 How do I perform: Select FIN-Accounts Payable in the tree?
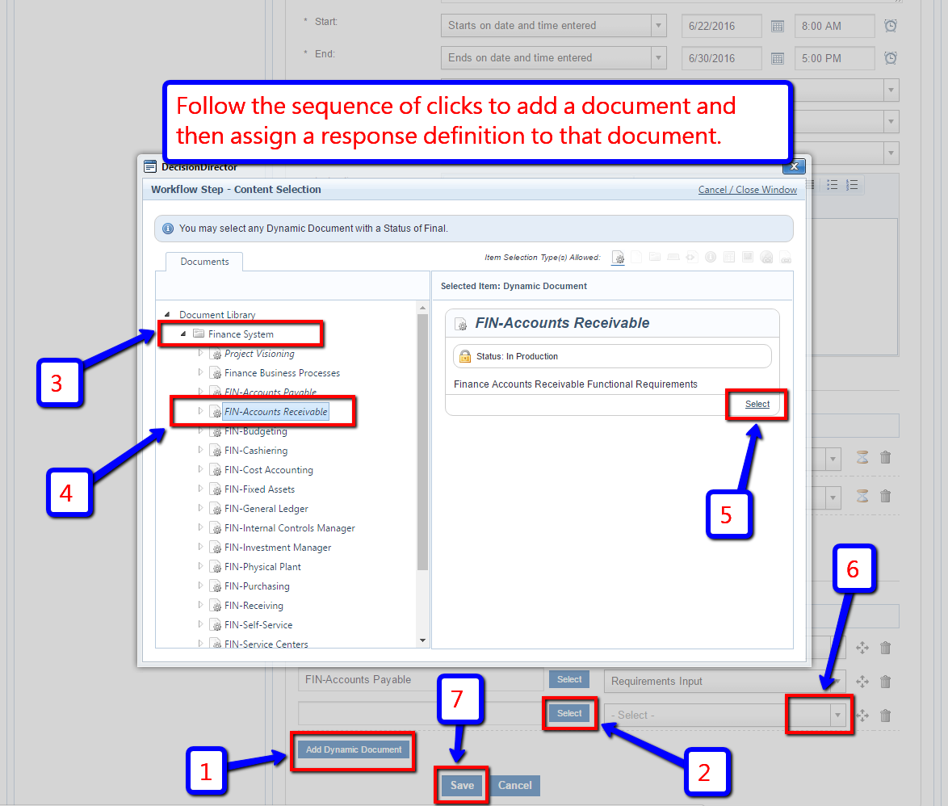[x=271, y=392]
